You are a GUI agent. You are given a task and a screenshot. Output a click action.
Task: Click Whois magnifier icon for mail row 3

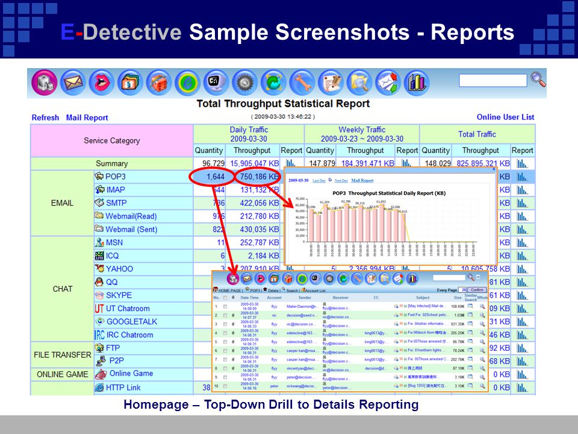click(x=482, y=324)
